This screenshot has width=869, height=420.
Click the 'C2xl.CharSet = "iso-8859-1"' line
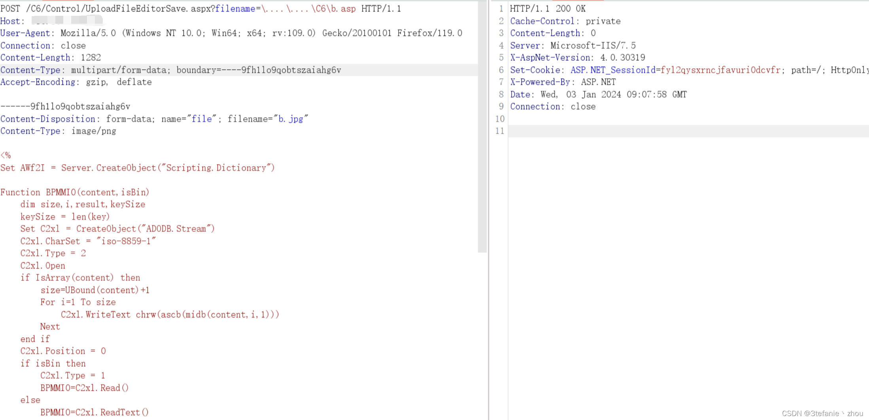[88, 241]
